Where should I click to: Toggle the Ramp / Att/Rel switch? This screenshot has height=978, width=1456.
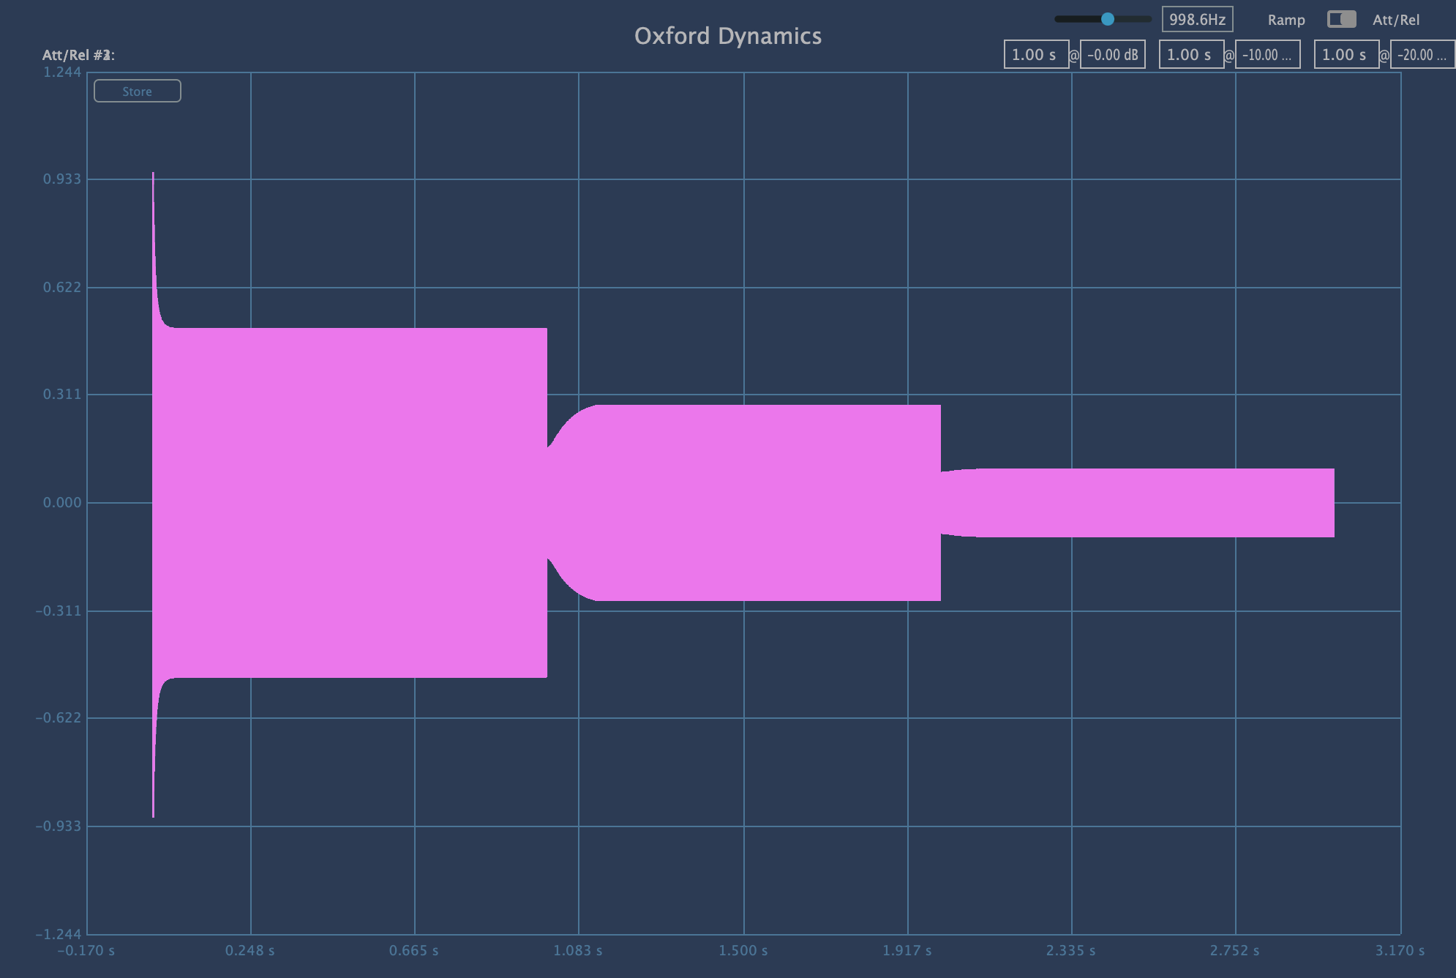(1341, 19)
